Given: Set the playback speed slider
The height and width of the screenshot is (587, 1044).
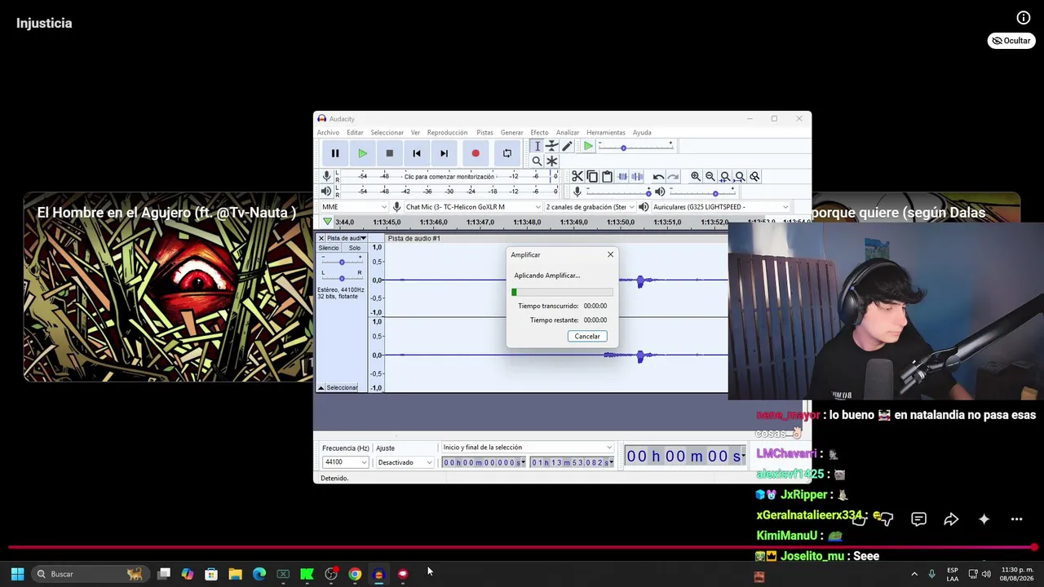Looking at the screenshot, I should coord(635,147).
